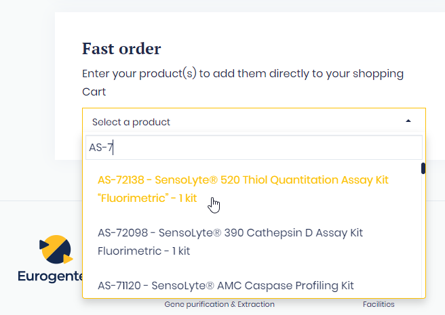The height and width of the screenshot is (315, 445).
Task: Open the Select a product dropdown
Action: coord(253,122)
